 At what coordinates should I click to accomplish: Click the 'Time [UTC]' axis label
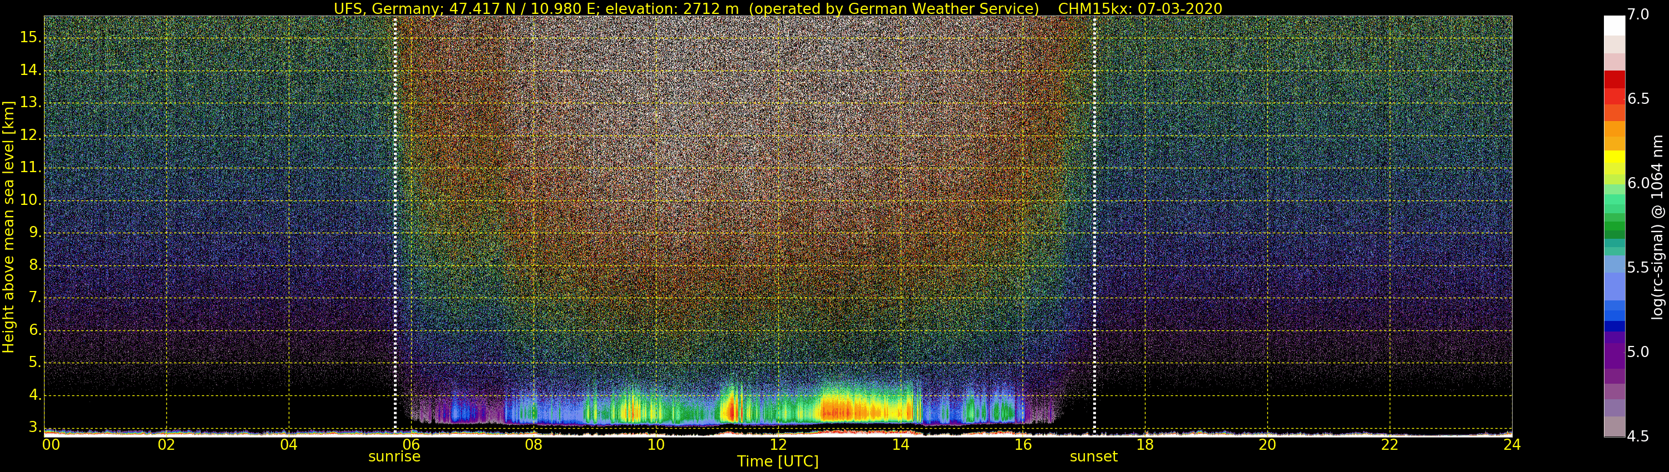click(x=778, y=461)
